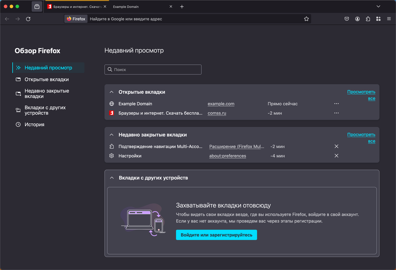The height and width of the screenshot is (270, 396).
Task: Click the Firefox View icon in tab bar
Action: 37,7
